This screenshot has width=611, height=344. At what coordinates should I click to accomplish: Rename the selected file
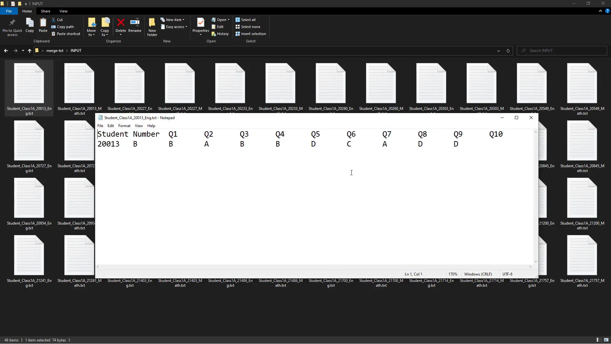(x=135, y=25)
